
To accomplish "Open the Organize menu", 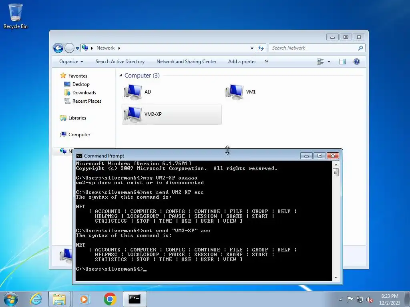I will [x=71, y=62].
